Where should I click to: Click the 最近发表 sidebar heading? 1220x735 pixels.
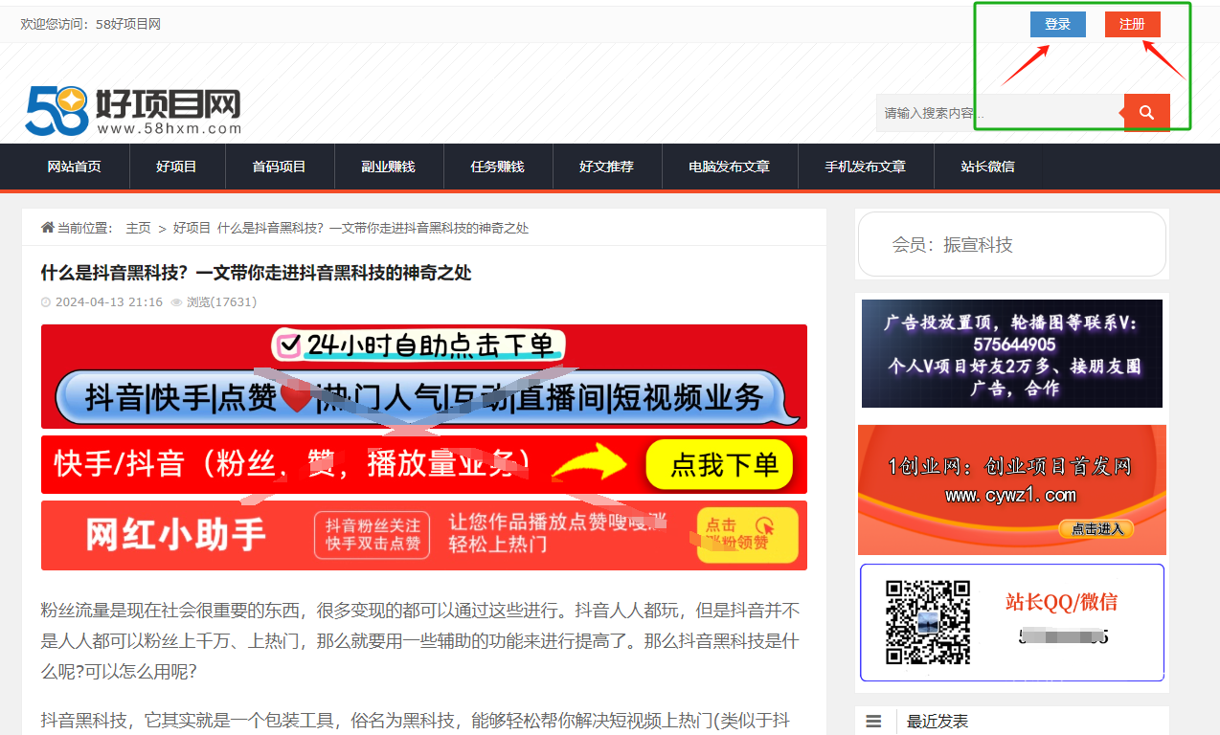pyautogui.click(x=938, y=722)
